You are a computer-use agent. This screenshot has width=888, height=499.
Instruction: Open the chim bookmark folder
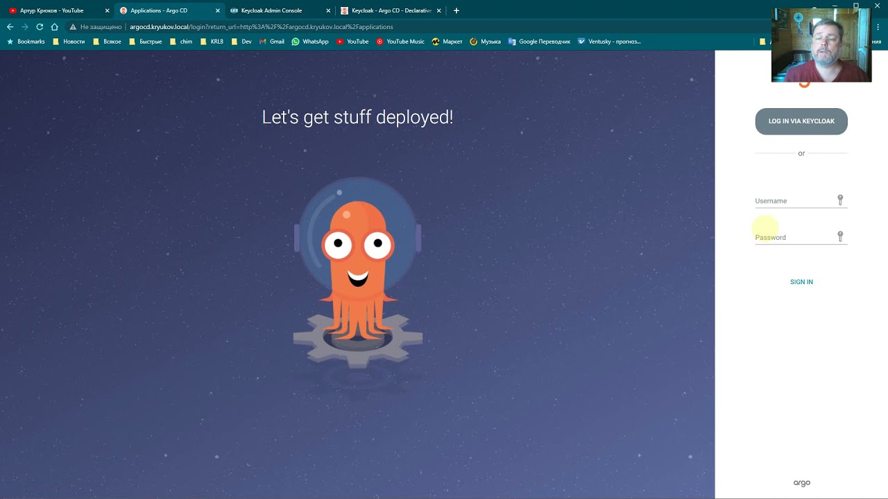point(181,42)
